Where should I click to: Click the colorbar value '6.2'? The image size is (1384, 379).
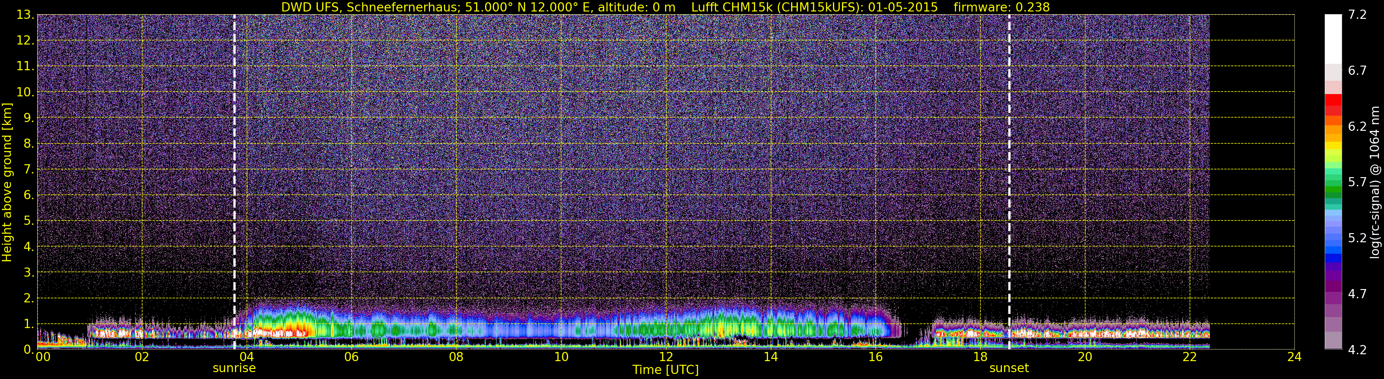click(x=1357, y=127)
